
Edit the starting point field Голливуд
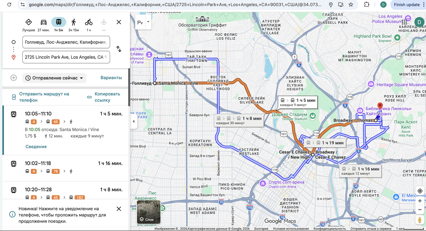point(66,42)
